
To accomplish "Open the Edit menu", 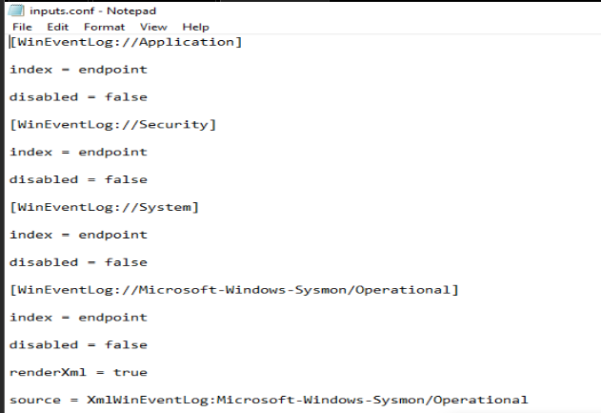I will [x=57, y=27].
